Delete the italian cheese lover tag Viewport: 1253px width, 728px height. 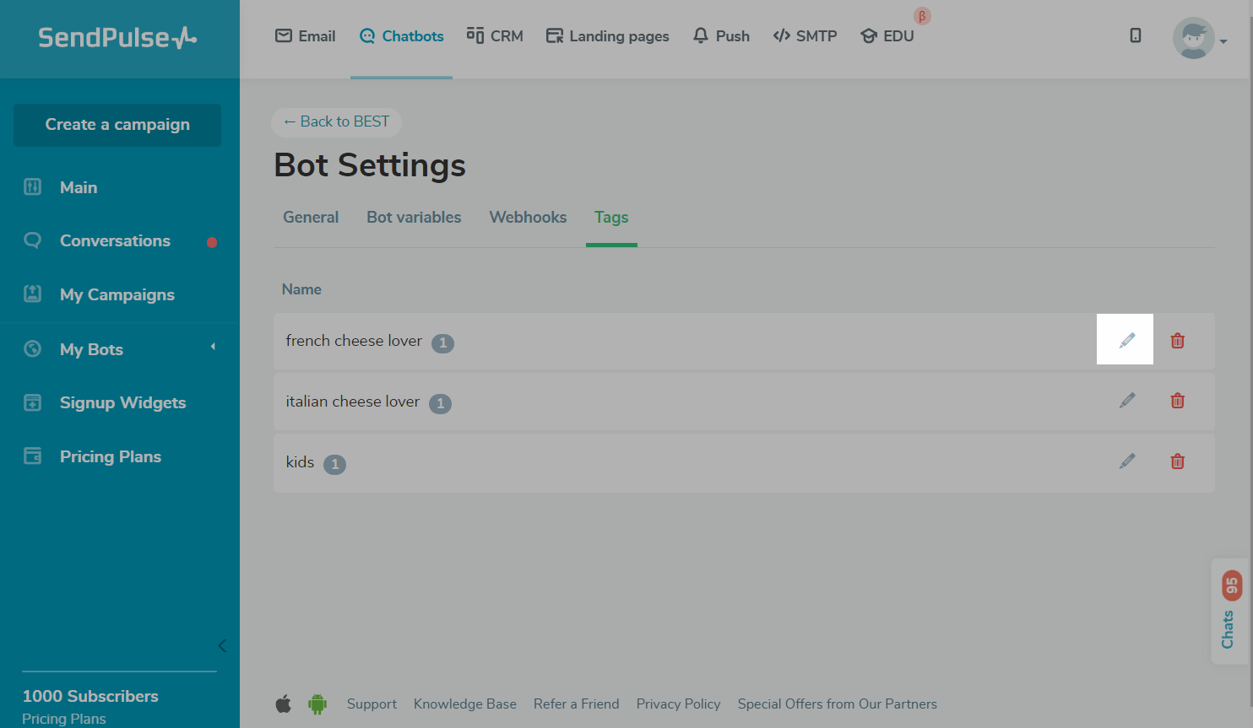[x=1177, y=401]
